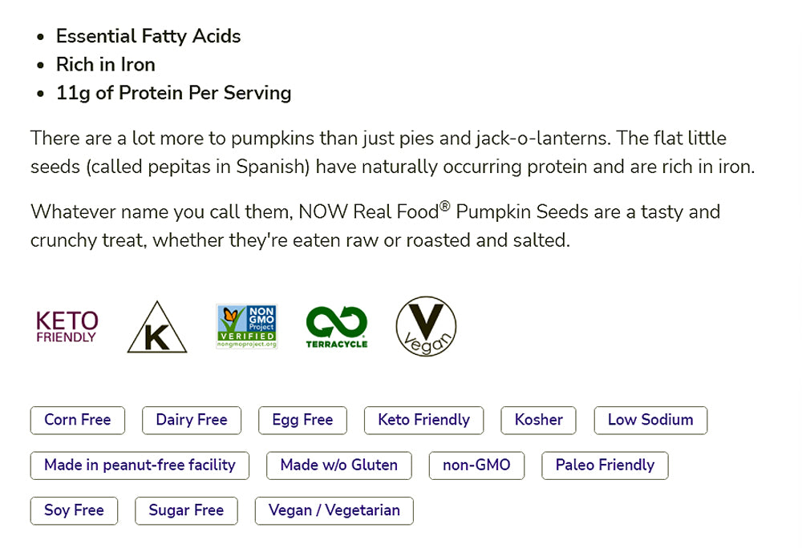
Task: Select the Dairy Free tag
Action: (192, 420)
